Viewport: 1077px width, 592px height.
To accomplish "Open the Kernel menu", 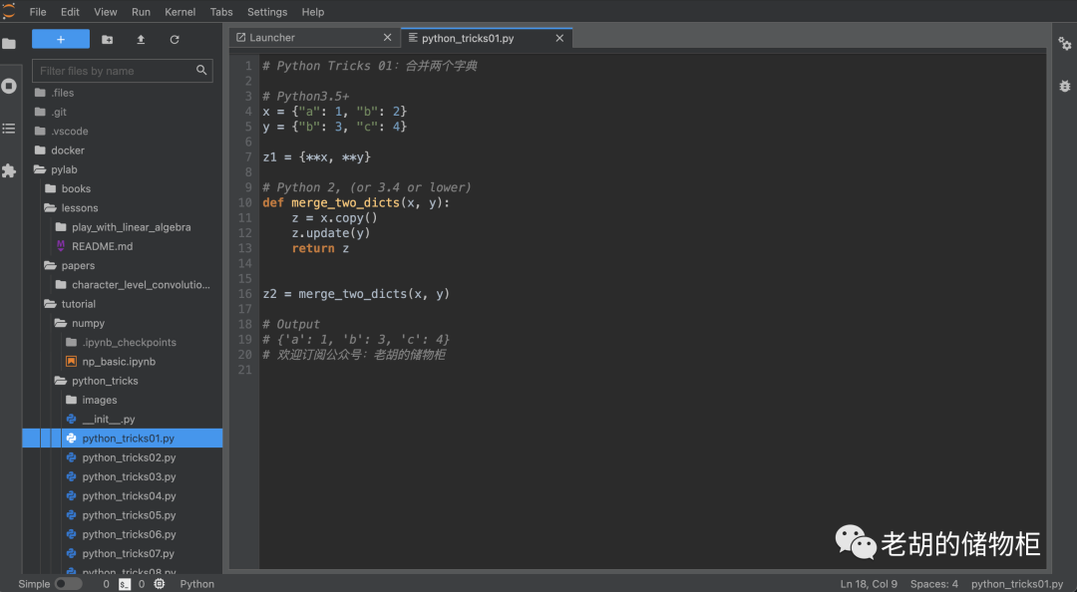I will tap(179, 12).
